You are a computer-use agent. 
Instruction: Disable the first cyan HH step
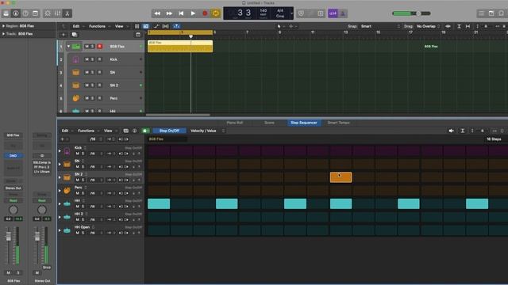point(159,204)
